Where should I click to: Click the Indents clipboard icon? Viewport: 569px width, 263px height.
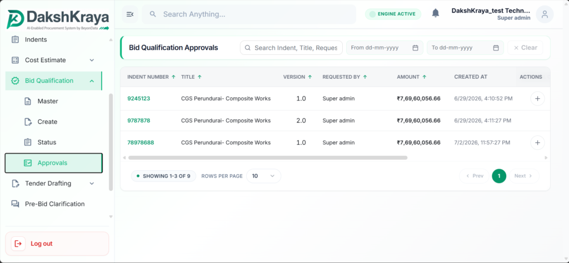point(15,39)
